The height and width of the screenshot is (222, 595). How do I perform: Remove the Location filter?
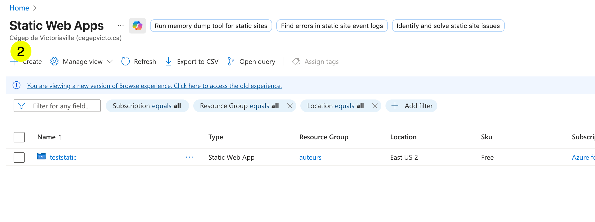click(x=375, y=106)
